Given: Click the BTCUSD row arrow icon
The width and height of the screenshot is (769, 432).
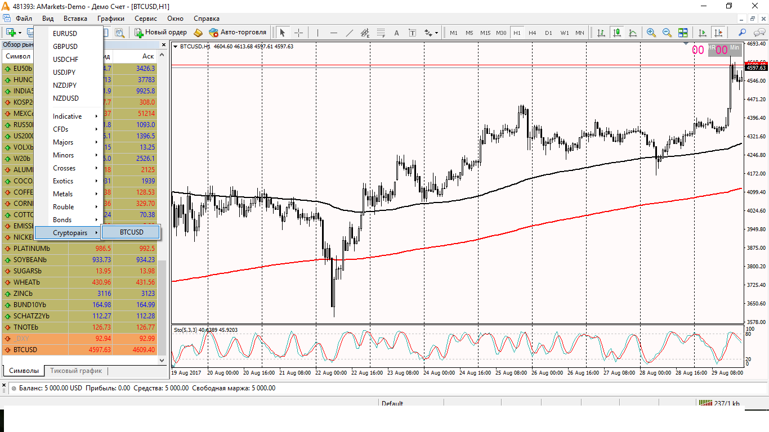Looking at the screenshot, I should 7,350.
